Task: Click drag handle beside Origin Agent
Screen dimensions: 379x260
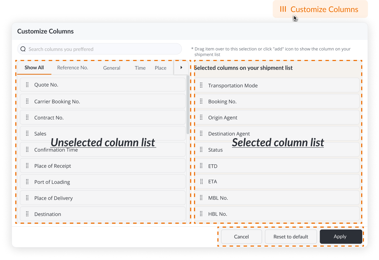Action: pos(201,118)
